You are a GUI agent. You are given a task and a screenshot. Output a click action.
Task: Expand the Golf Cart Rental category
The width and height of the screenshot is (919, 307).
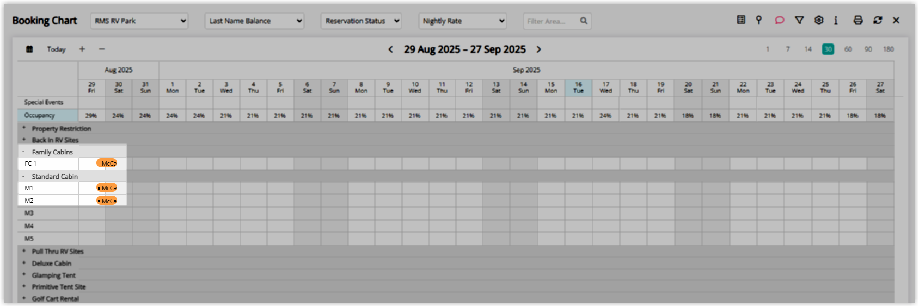click(24, 298)
